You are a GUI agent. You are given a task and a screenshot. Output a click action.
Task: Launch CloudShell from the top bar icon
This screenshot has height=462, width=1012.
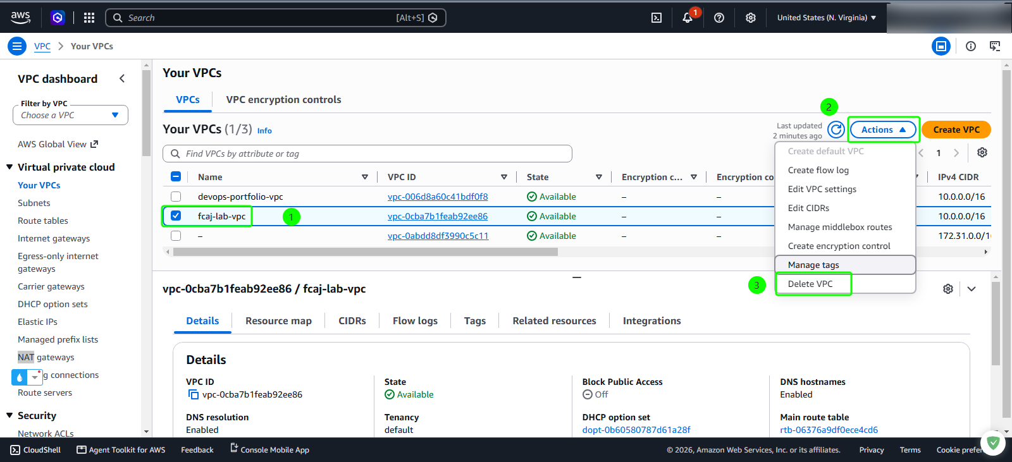(x=657, y=18)
